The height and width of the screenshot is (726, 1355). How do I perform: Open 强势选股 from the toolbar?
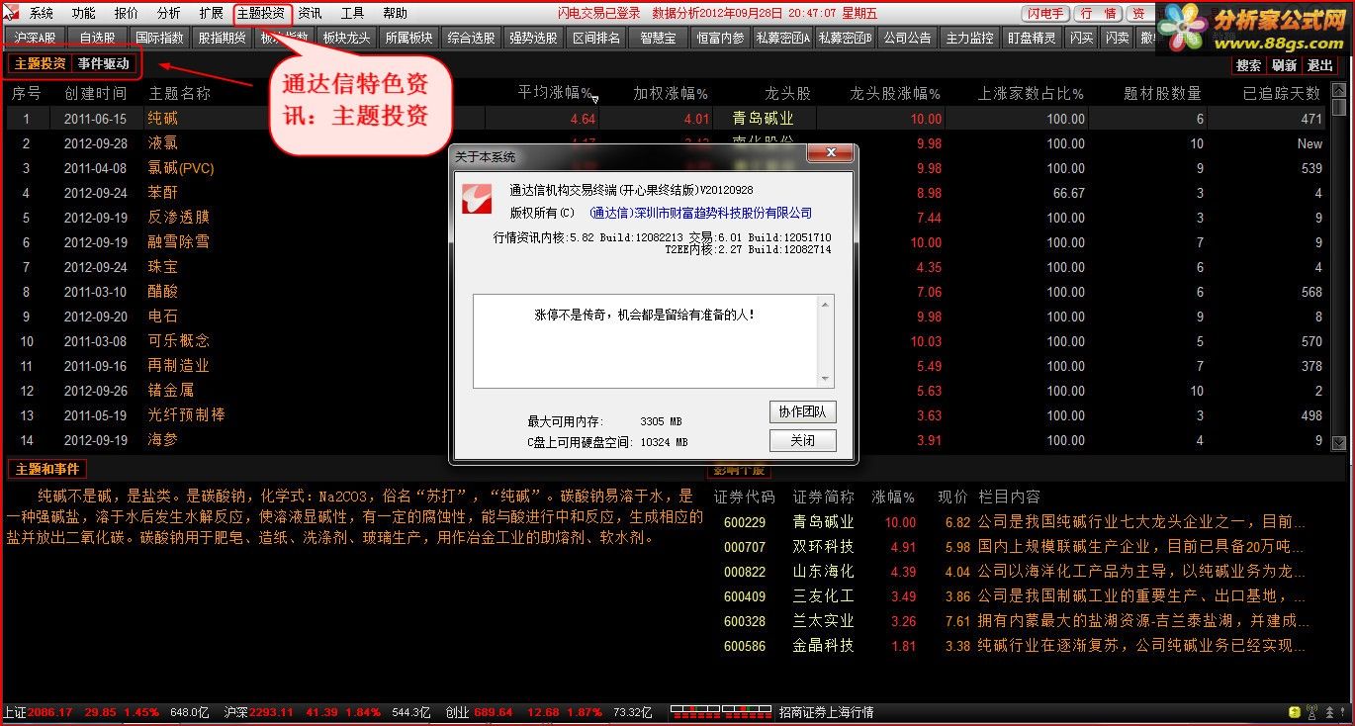[534, 38]
